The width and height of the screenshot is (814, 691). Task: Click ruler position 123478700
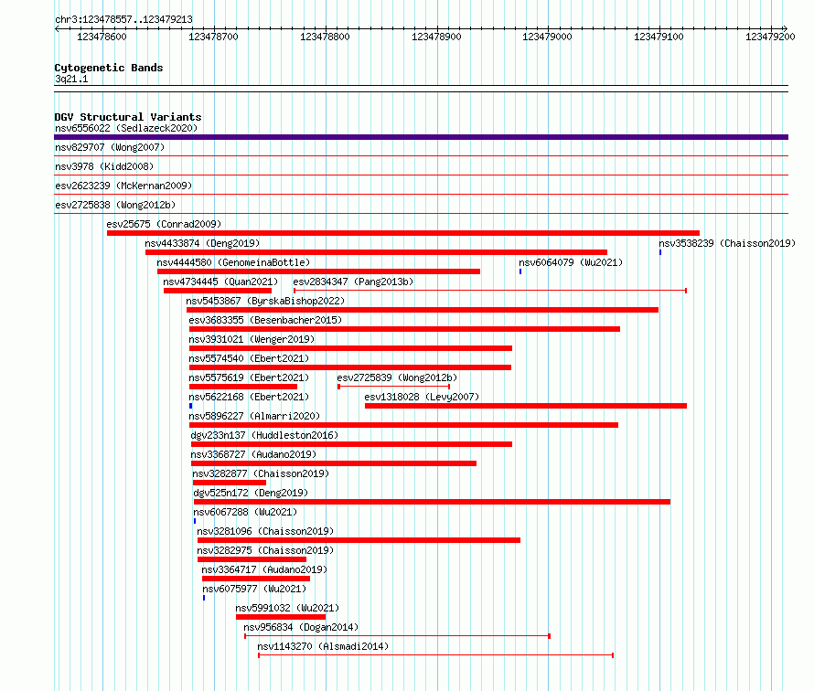coord(213,37)
